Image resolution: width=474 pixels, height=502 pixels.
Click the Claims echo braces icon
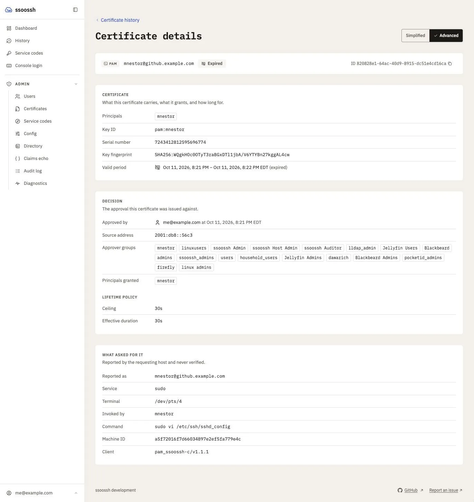[18, 159]
